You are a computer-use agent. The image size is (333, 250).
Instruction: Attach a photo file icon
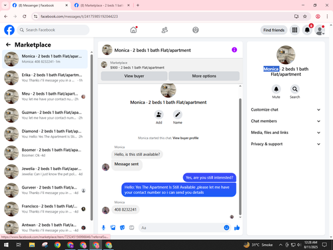113,227
